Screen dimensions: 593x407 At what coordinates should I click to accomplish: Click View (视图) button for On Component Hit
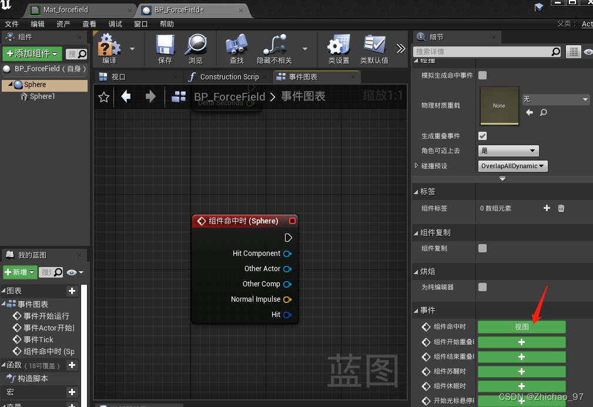point(521,327)
